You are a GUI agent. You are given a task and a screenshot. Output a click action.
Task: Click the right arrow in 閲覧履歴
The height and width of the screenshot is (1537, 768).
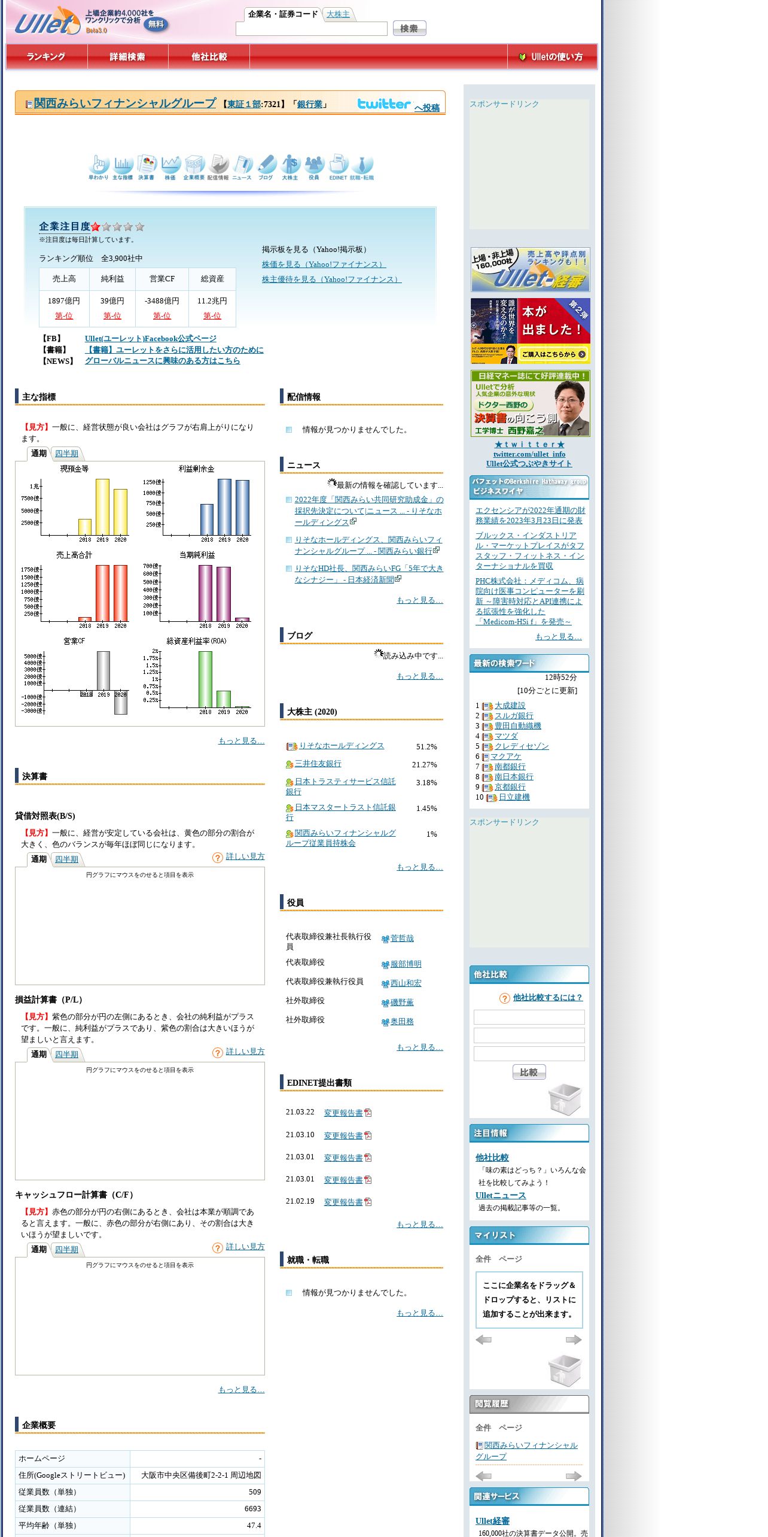(574, 1476)
